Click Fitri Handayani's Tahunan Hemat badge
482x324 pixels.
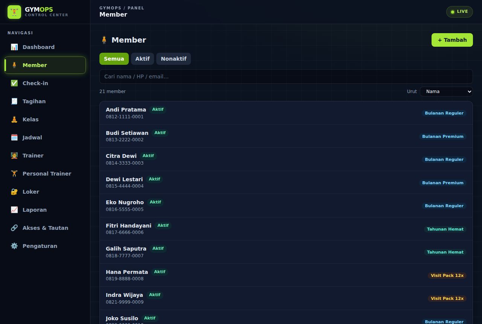[445, 229]
